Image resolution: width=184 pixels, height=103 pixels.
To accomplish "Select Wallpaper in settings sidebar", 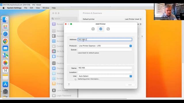I will coord(58,74).
